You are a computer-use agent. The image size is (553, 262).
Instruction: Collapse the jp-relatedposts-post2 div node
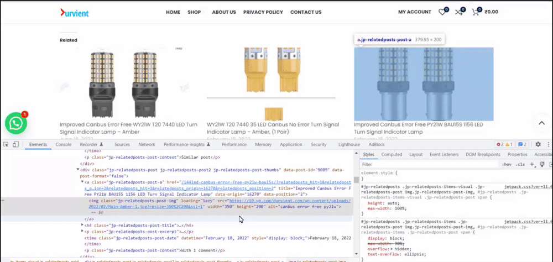[79, 170]
